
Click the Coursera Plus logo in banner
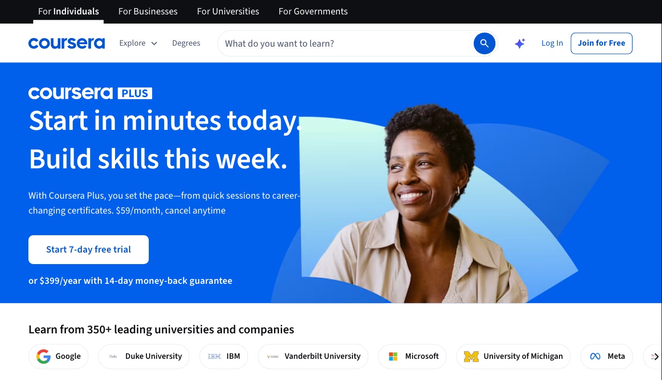90,93
